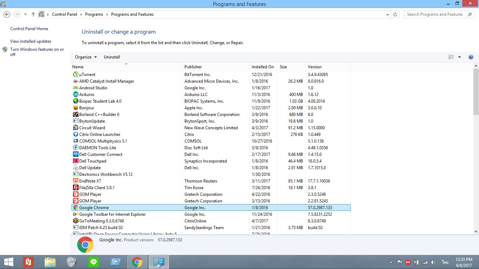This screenshot has height=269, width=479.
Task: Select Control Panel in the address breadcrumb
Action: (65, 14)
